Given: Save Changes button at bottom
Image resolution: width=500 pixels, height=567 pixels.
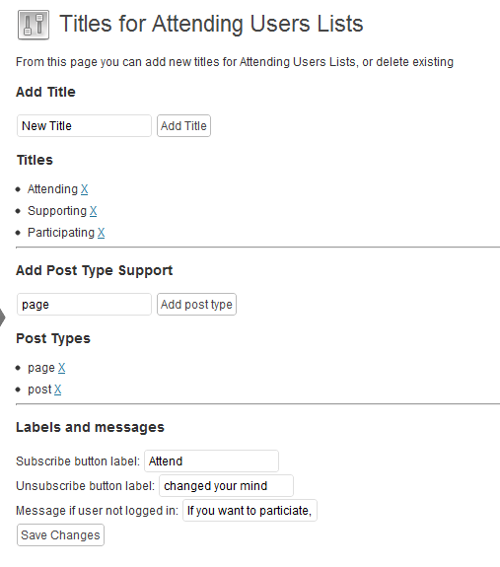Looking at the screenshot, I should (60, 535).
